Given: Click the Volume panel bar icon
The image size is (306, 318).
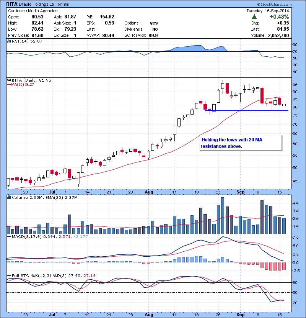Looking at the screenshot, I should pos(9,197).
